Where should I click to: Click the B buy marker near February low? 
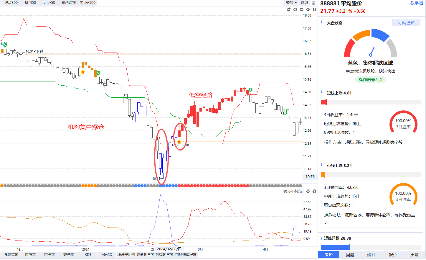tap(179, 142)
